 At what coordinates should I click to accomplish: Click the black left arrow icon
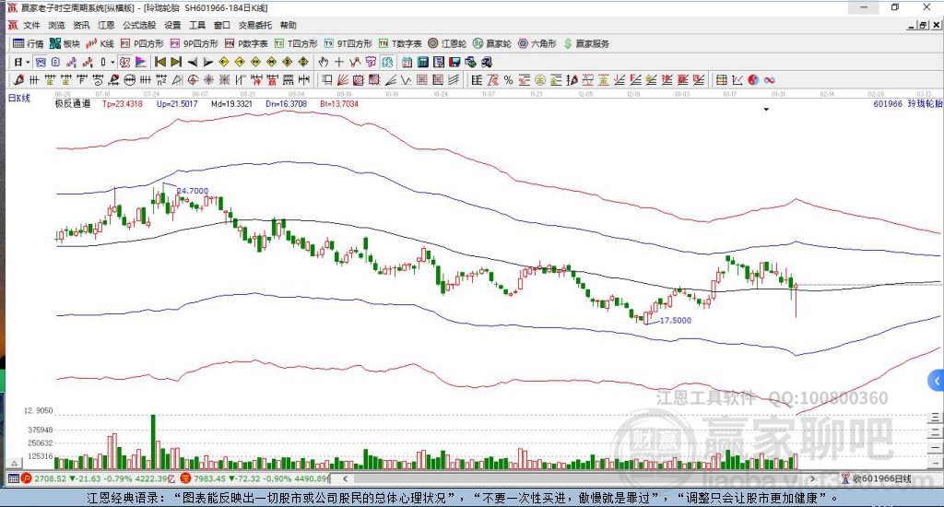(x=192, y=62)
